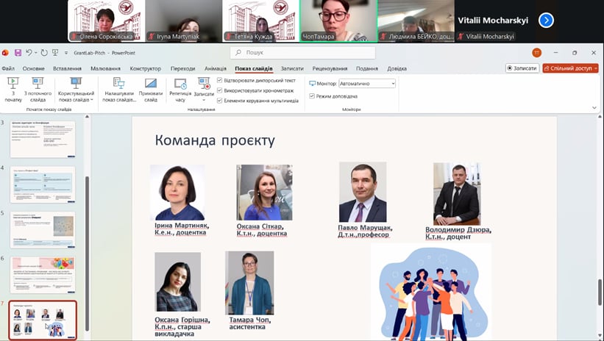Collapse the ribbon with chevron arrow
The height and width of the screenshot is (341, 604).
pos(594,107)
